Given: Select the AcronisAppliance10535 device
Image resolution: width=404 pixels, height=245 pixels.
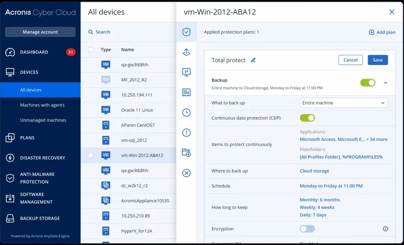Looking at the screenshot, I should pyautogui.click(x=145, y=201).
